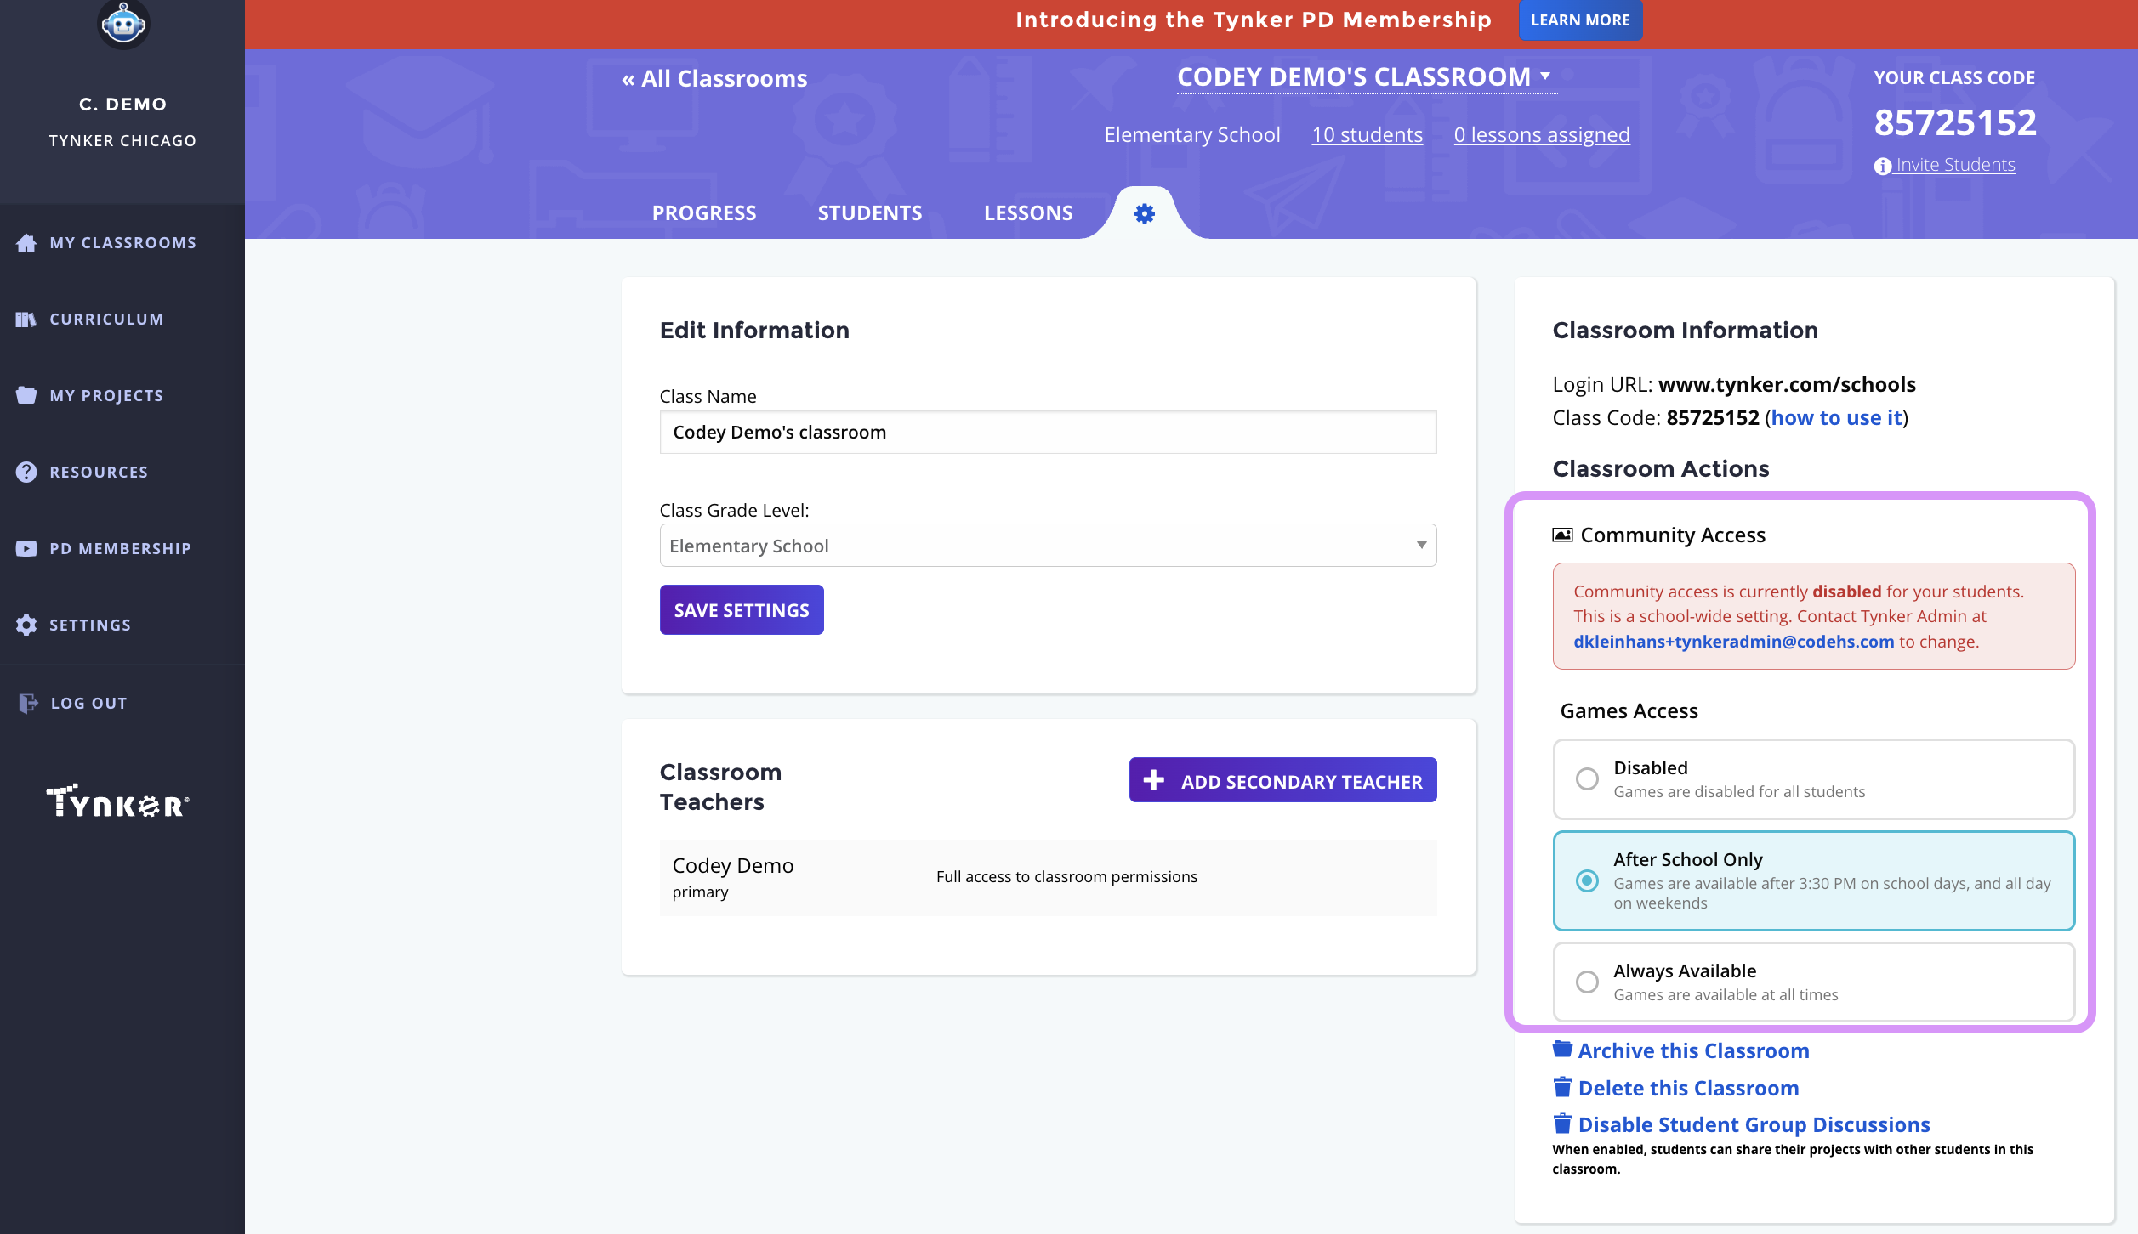Click the Class Name input field

1048,433
